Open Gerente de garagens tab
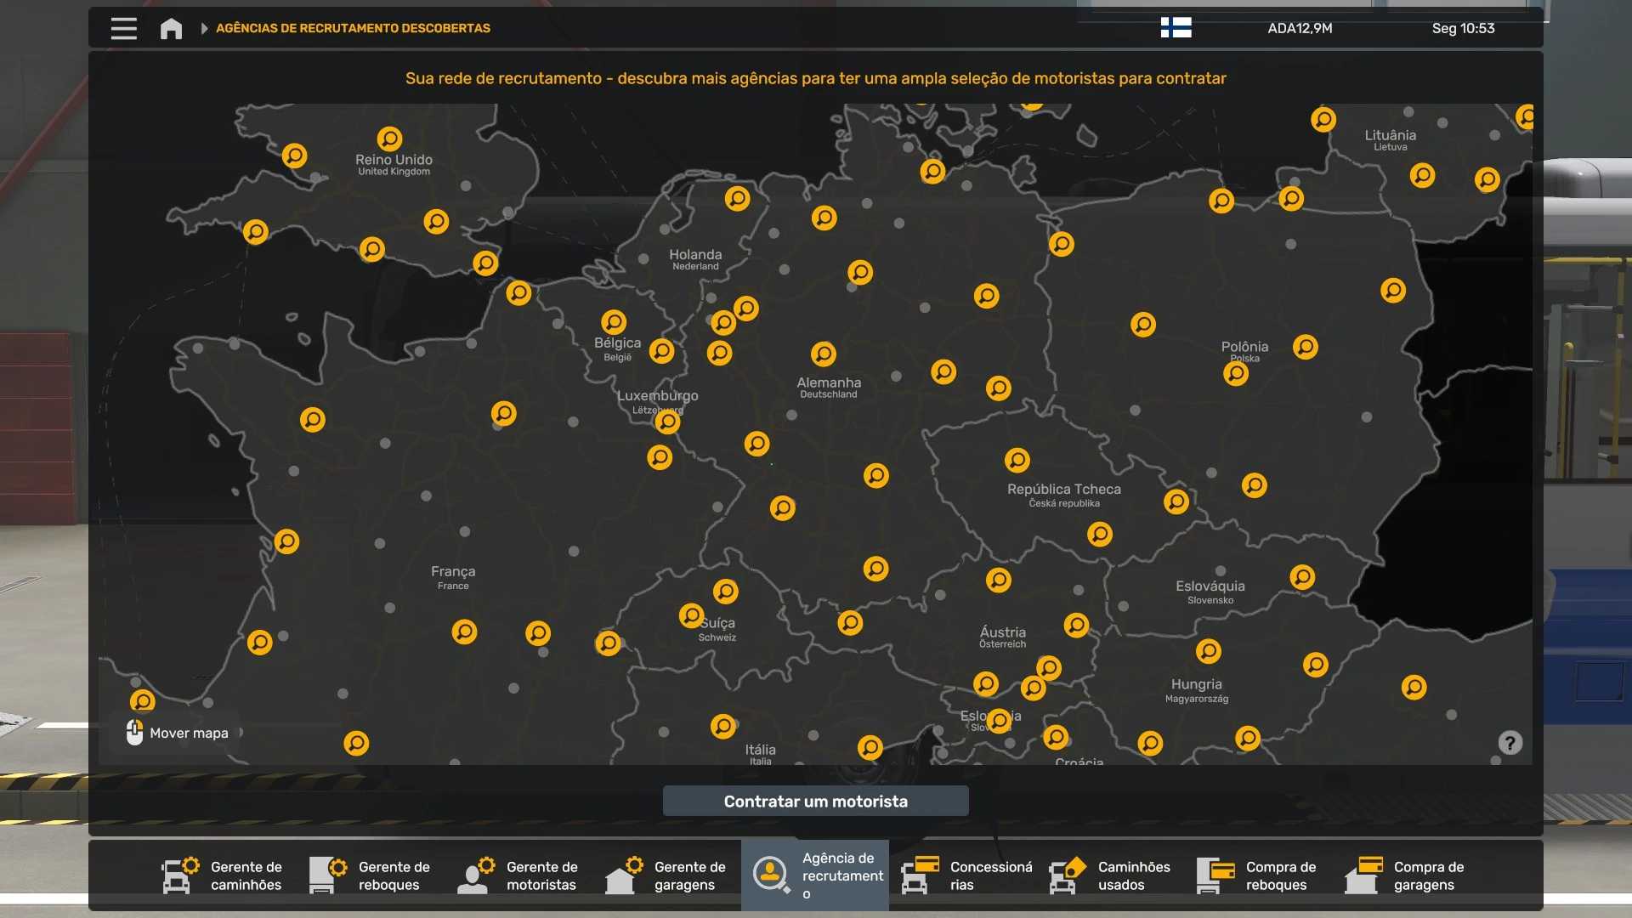The width and height of the screenshot is (1632, 918). click(667, 875)
